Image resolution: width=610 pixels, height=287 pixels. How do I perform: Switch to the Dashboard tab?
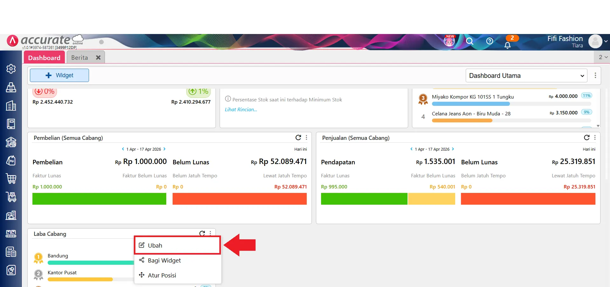point(44,58)
